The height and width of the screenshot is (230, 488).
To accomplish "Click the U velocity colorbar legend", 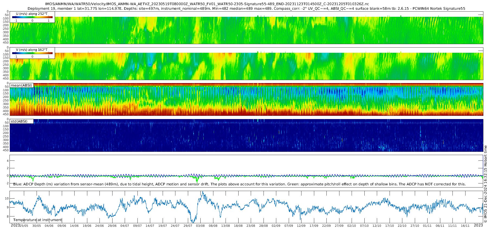I will point(32,17).
